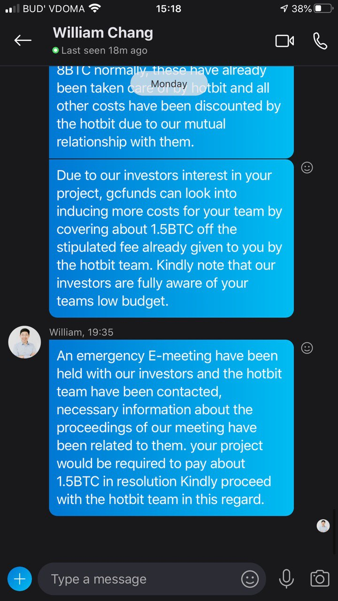The image size is (338, 601).
Task: Tap the microphone to record a voice message
Action: point(286,579)
